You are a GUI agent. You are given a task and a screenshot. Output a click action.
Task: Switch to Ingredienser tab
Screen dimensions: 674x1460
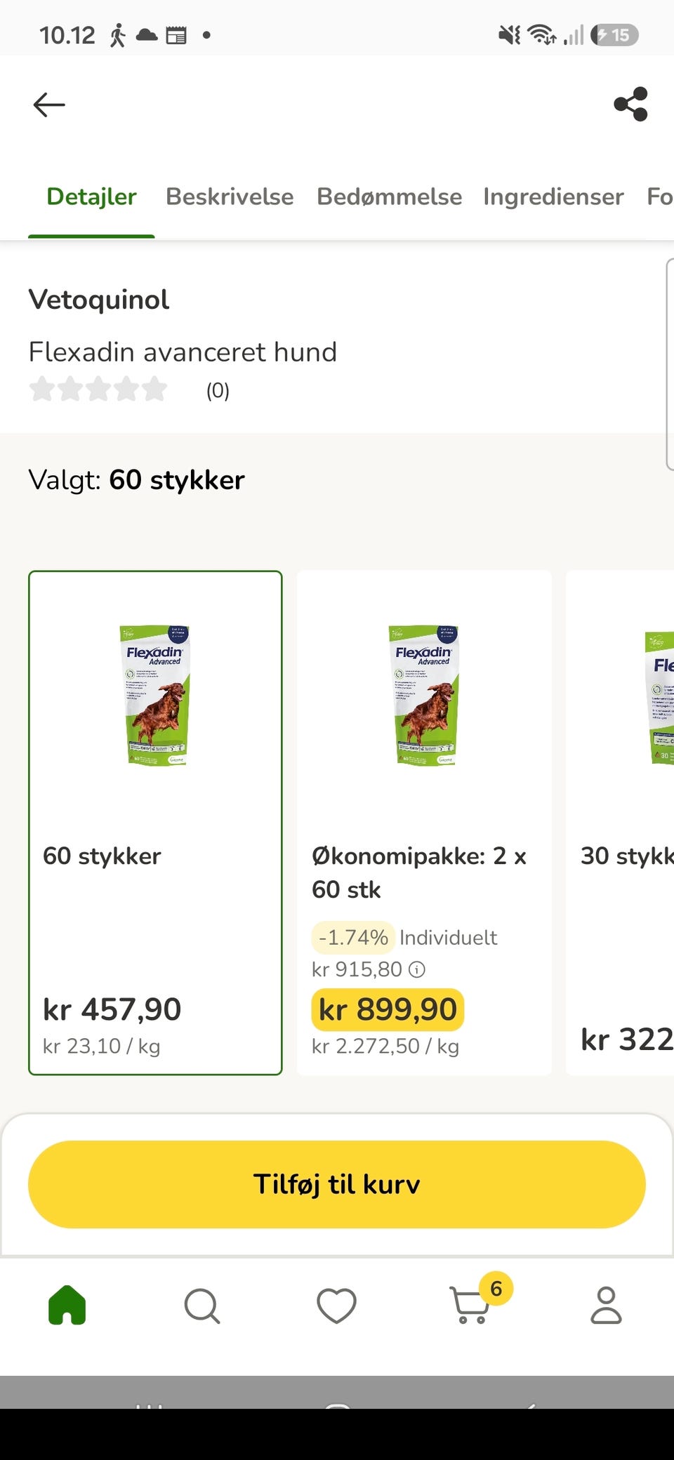pos(553,197)
